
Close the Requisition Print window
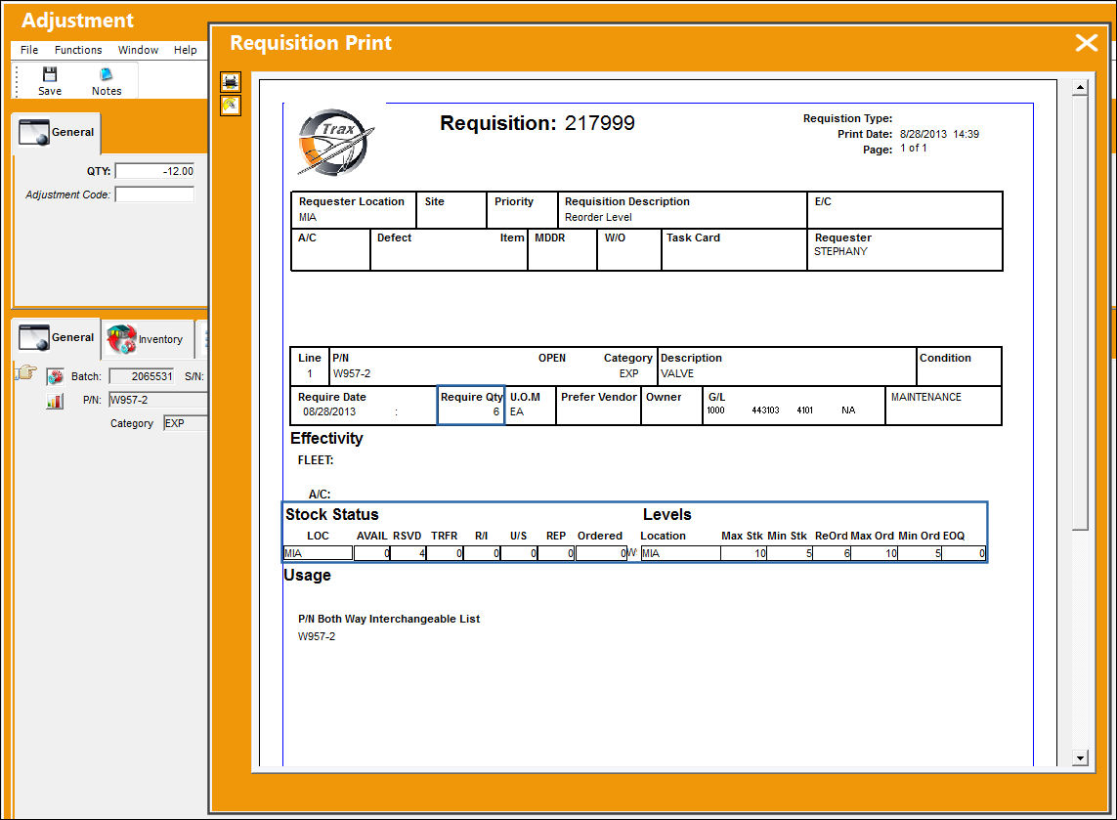pyautogui.click(x=1086, y=43)
